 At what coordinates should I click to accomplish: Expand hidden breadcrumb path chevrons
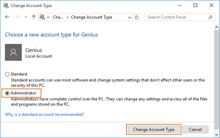(x=48, y=17)
